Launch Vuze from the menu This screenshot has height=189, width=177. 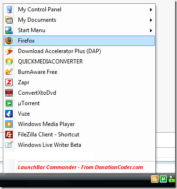pyautogui.click(x=79, y=114)
